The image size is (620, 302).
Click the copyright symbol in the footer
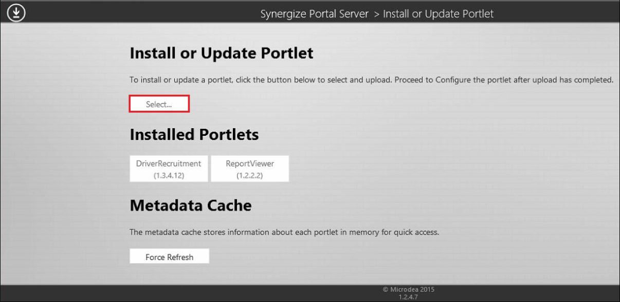pos(386,289)
